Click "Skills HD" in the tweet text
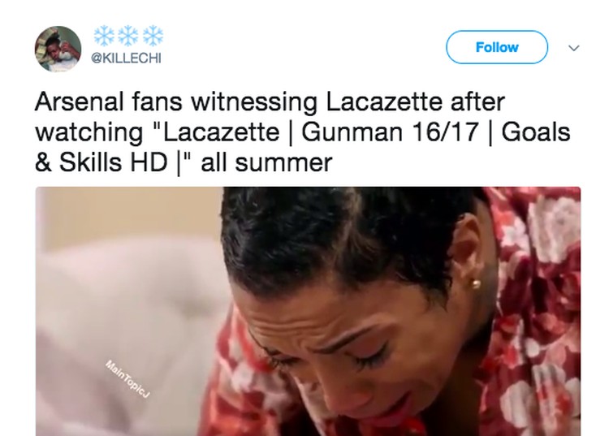This screenshot has width=609, height=436. pyautogui.click(x=113, y=162)
